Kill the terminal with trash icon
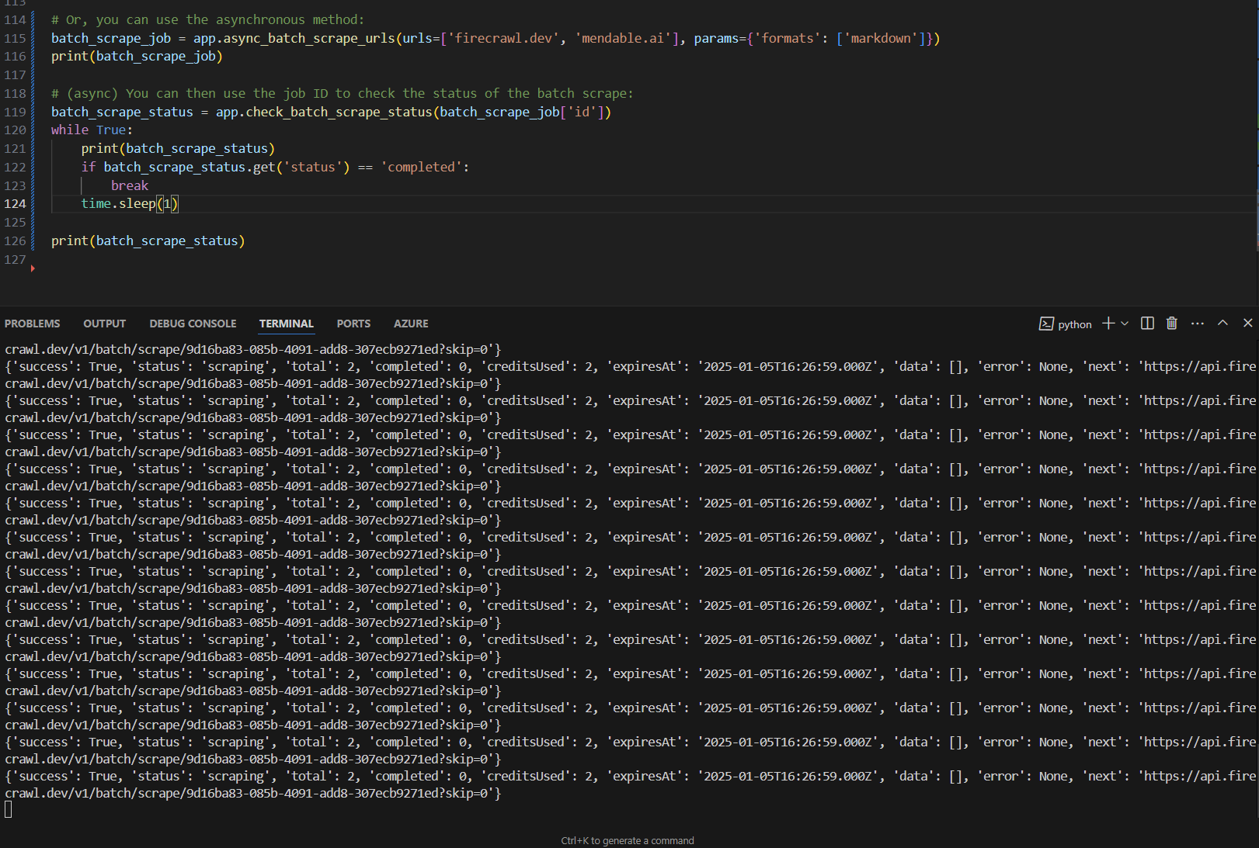The height and width of the screenshot is (848, 1259). pyautogui.click(x=1172, y=324)
